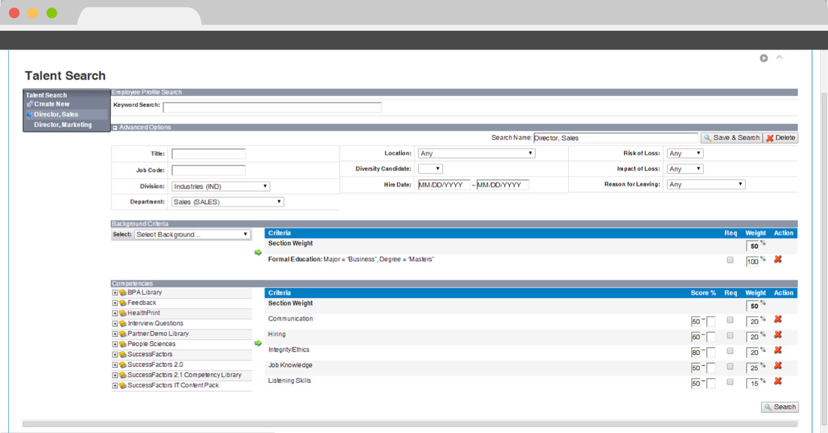Expand the BPA Library tree node
Image resolution: width=828 pixels, height=433 pixels.
click(x=114, y=293)
